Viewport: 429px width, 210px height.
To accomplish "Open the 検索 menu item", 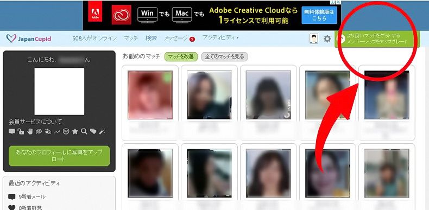I will (x=151, y=39).
